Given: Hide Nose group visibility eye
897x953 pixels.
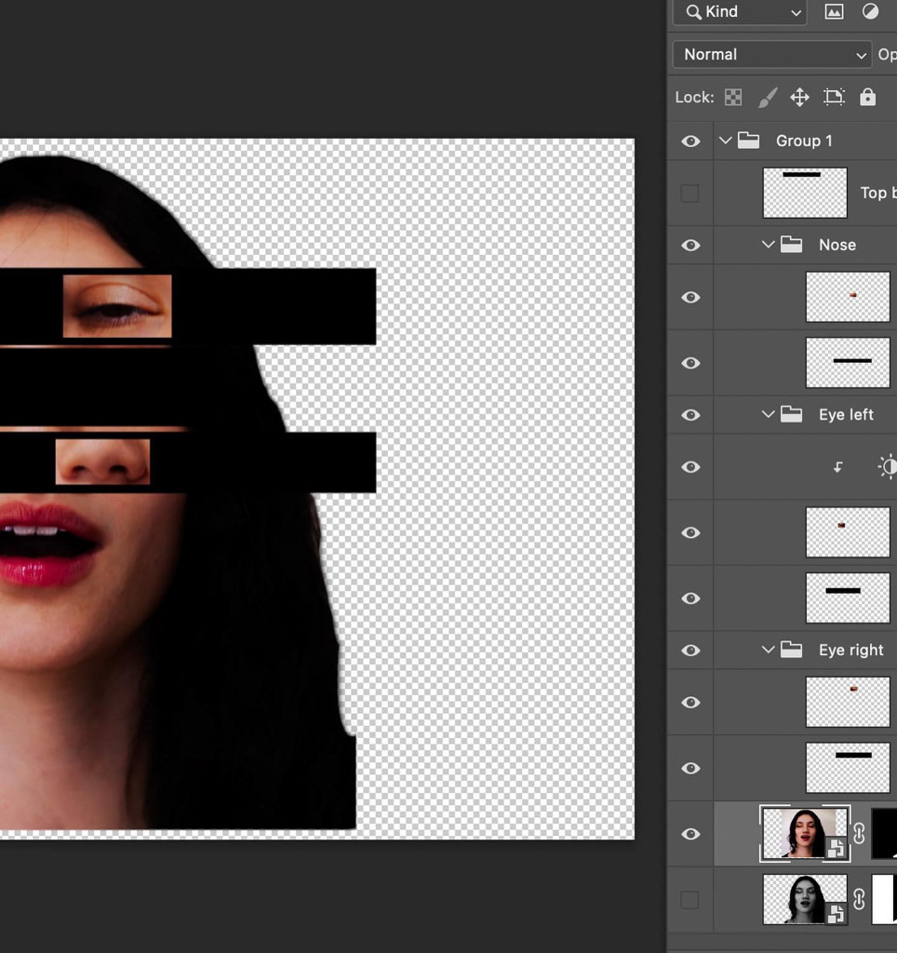Looking at the screenshot, I should click(690, 245).
